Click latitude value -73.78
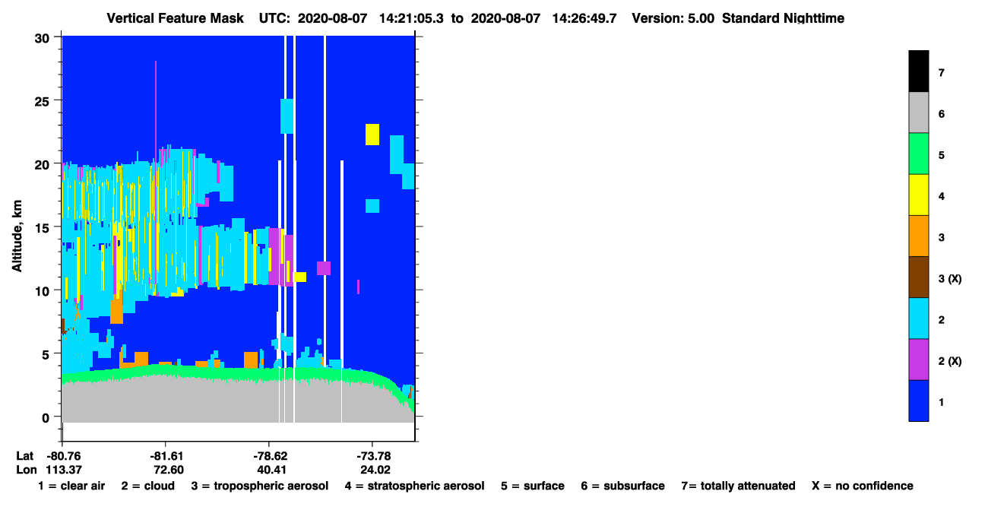This screenshot has width=988, height=507. (x=373, y=456)
